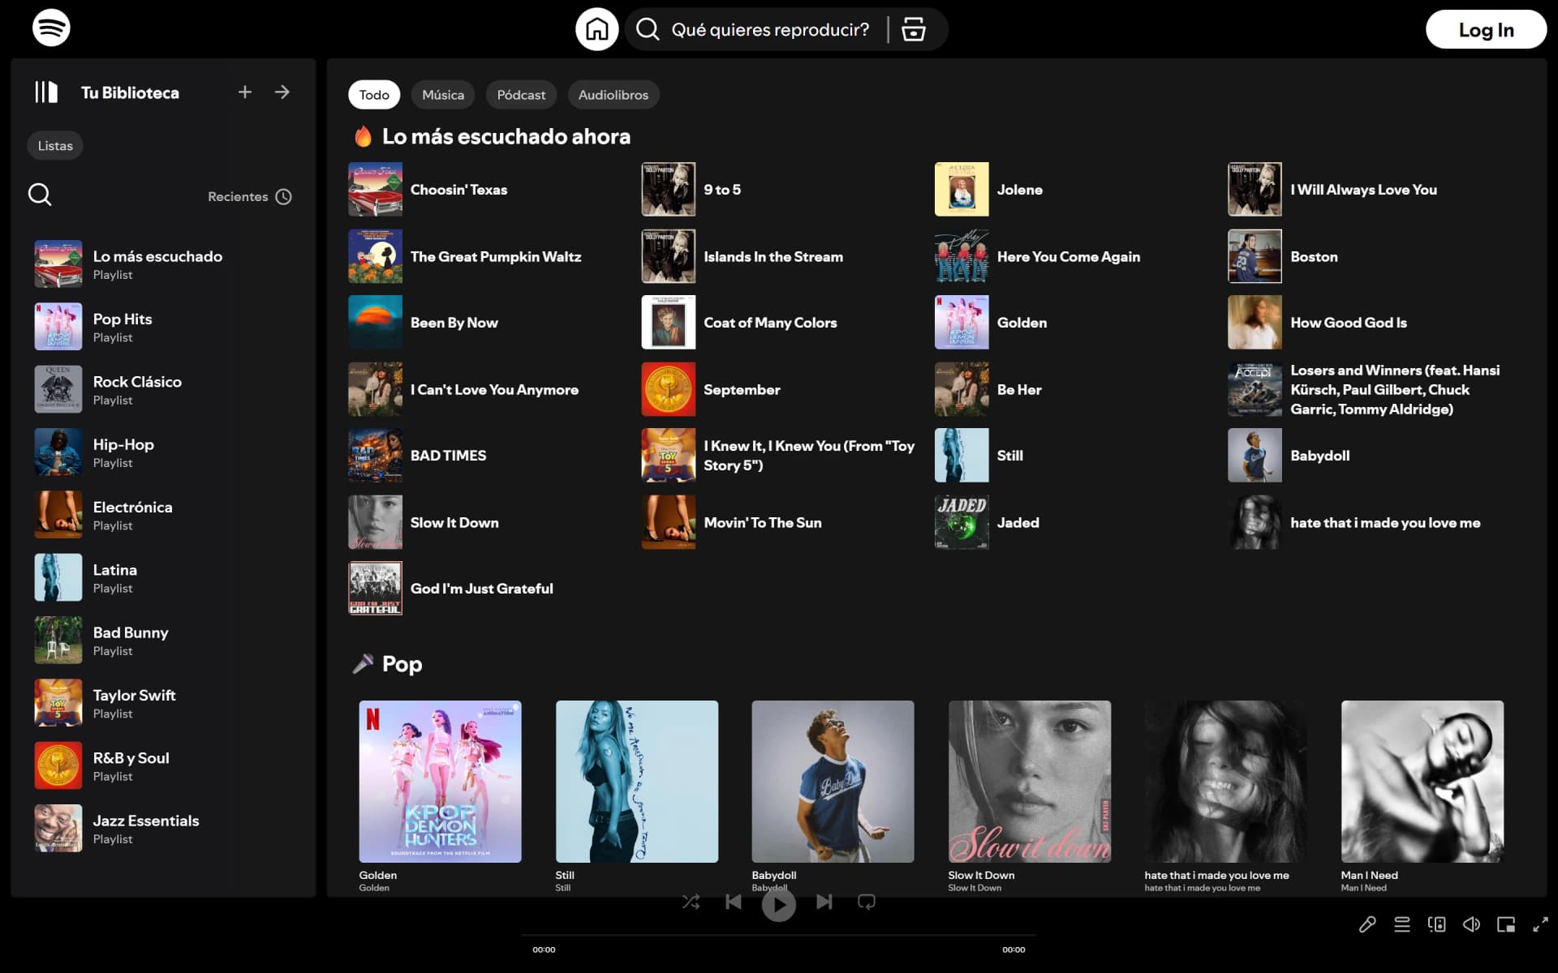Click the Tu Biblioteca library icon
This screenshot has width=1558, height=973.
tap(46, 92)
